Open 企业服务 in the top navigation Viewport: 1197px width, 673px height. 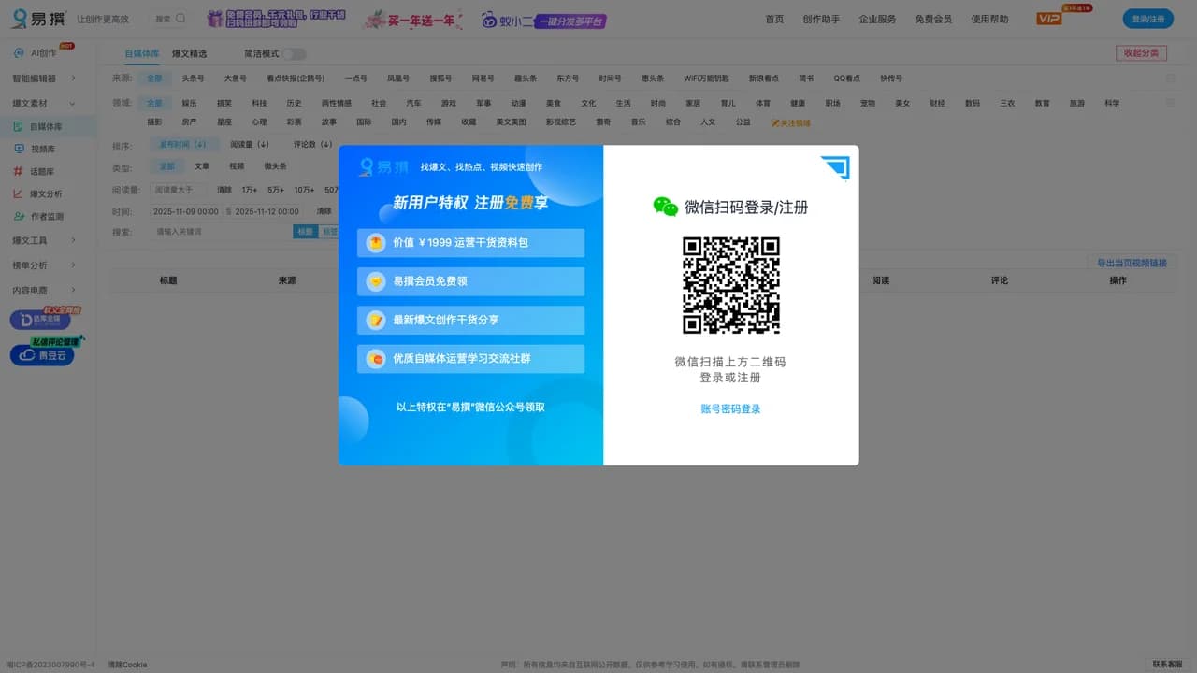[877, 19]
